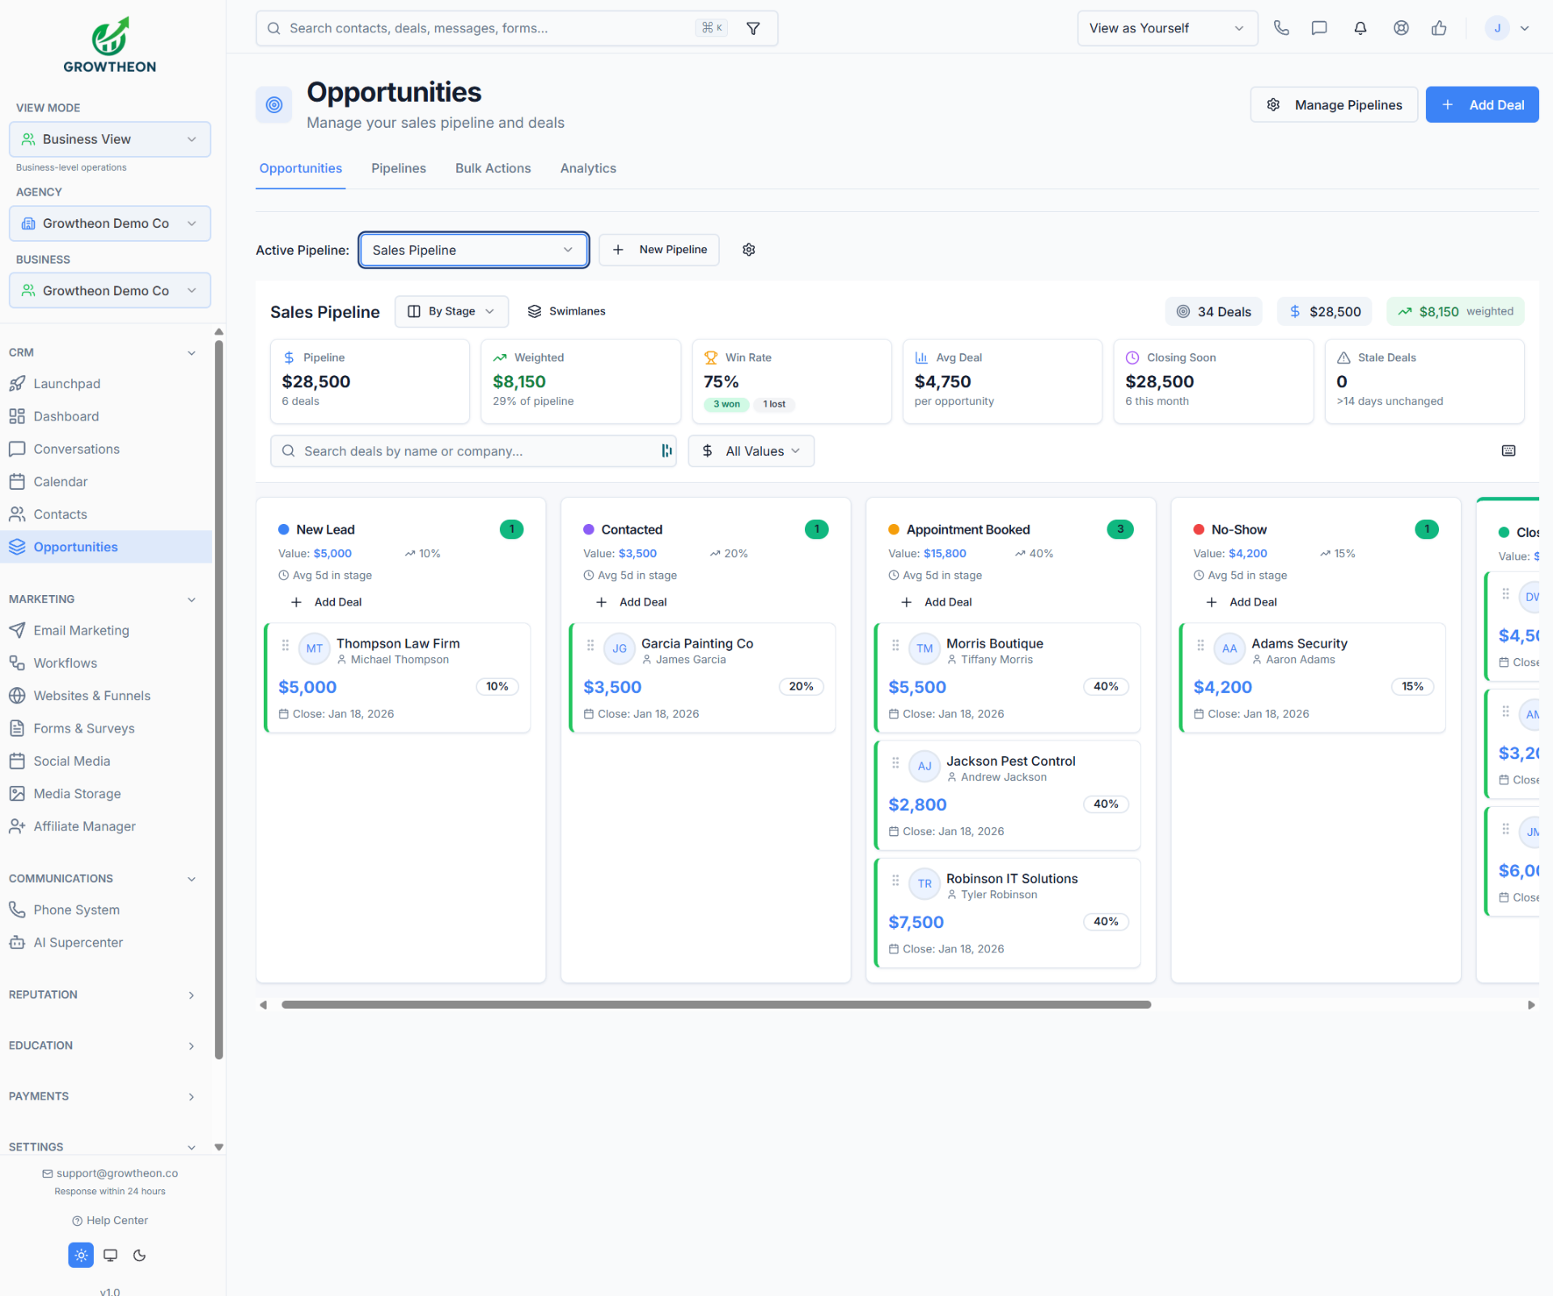Viewport: 1553px width, 1296px height.
Task: Add Deal in the No-Show column
Action: pyautogui.click(x=1242, y=602)
